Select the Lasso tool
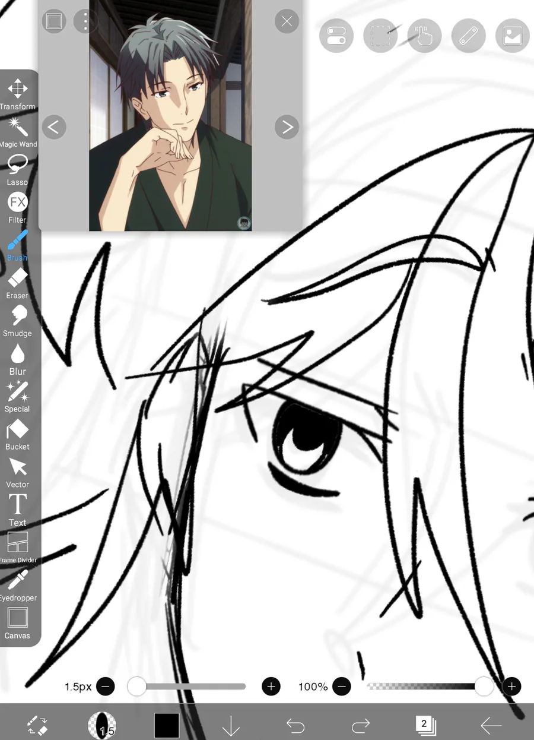Image resolution: width=534 pixels, height=740 pixels. tap(17, 170)
